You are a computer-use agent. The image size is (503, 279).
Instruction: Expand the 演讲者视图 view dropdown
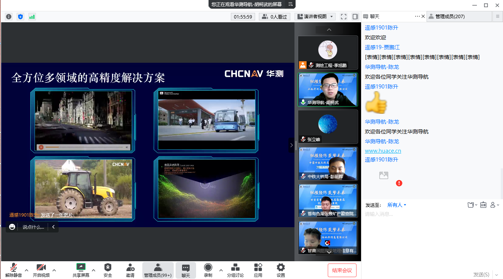(x=315, y=17)
